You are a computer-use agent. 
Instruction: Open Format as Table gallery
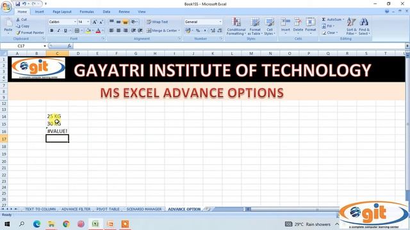255,26
